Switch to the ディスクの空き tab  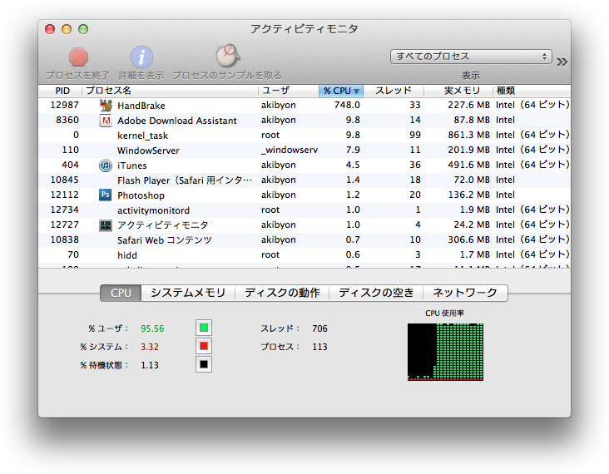376,293
